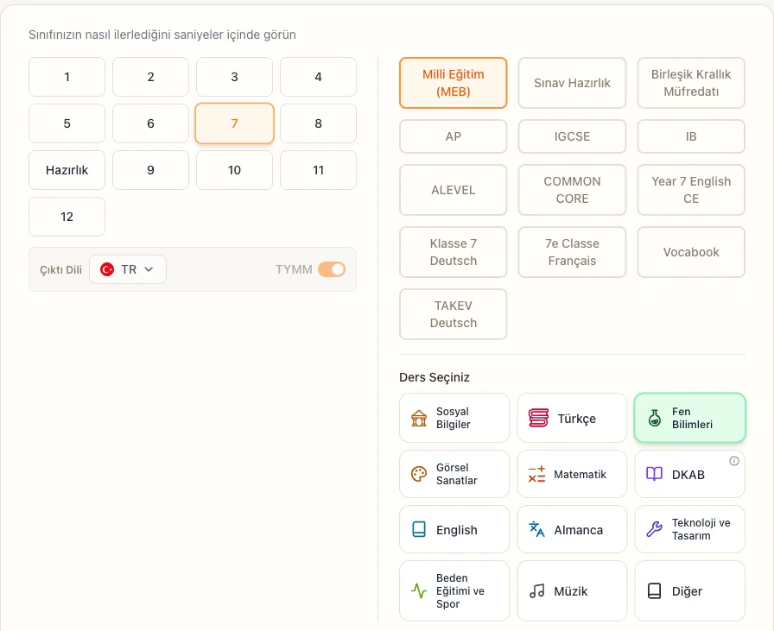Viewport: 774px width, 631px height.
Task: Click the English book icon
Action: [x=419, y=529]
